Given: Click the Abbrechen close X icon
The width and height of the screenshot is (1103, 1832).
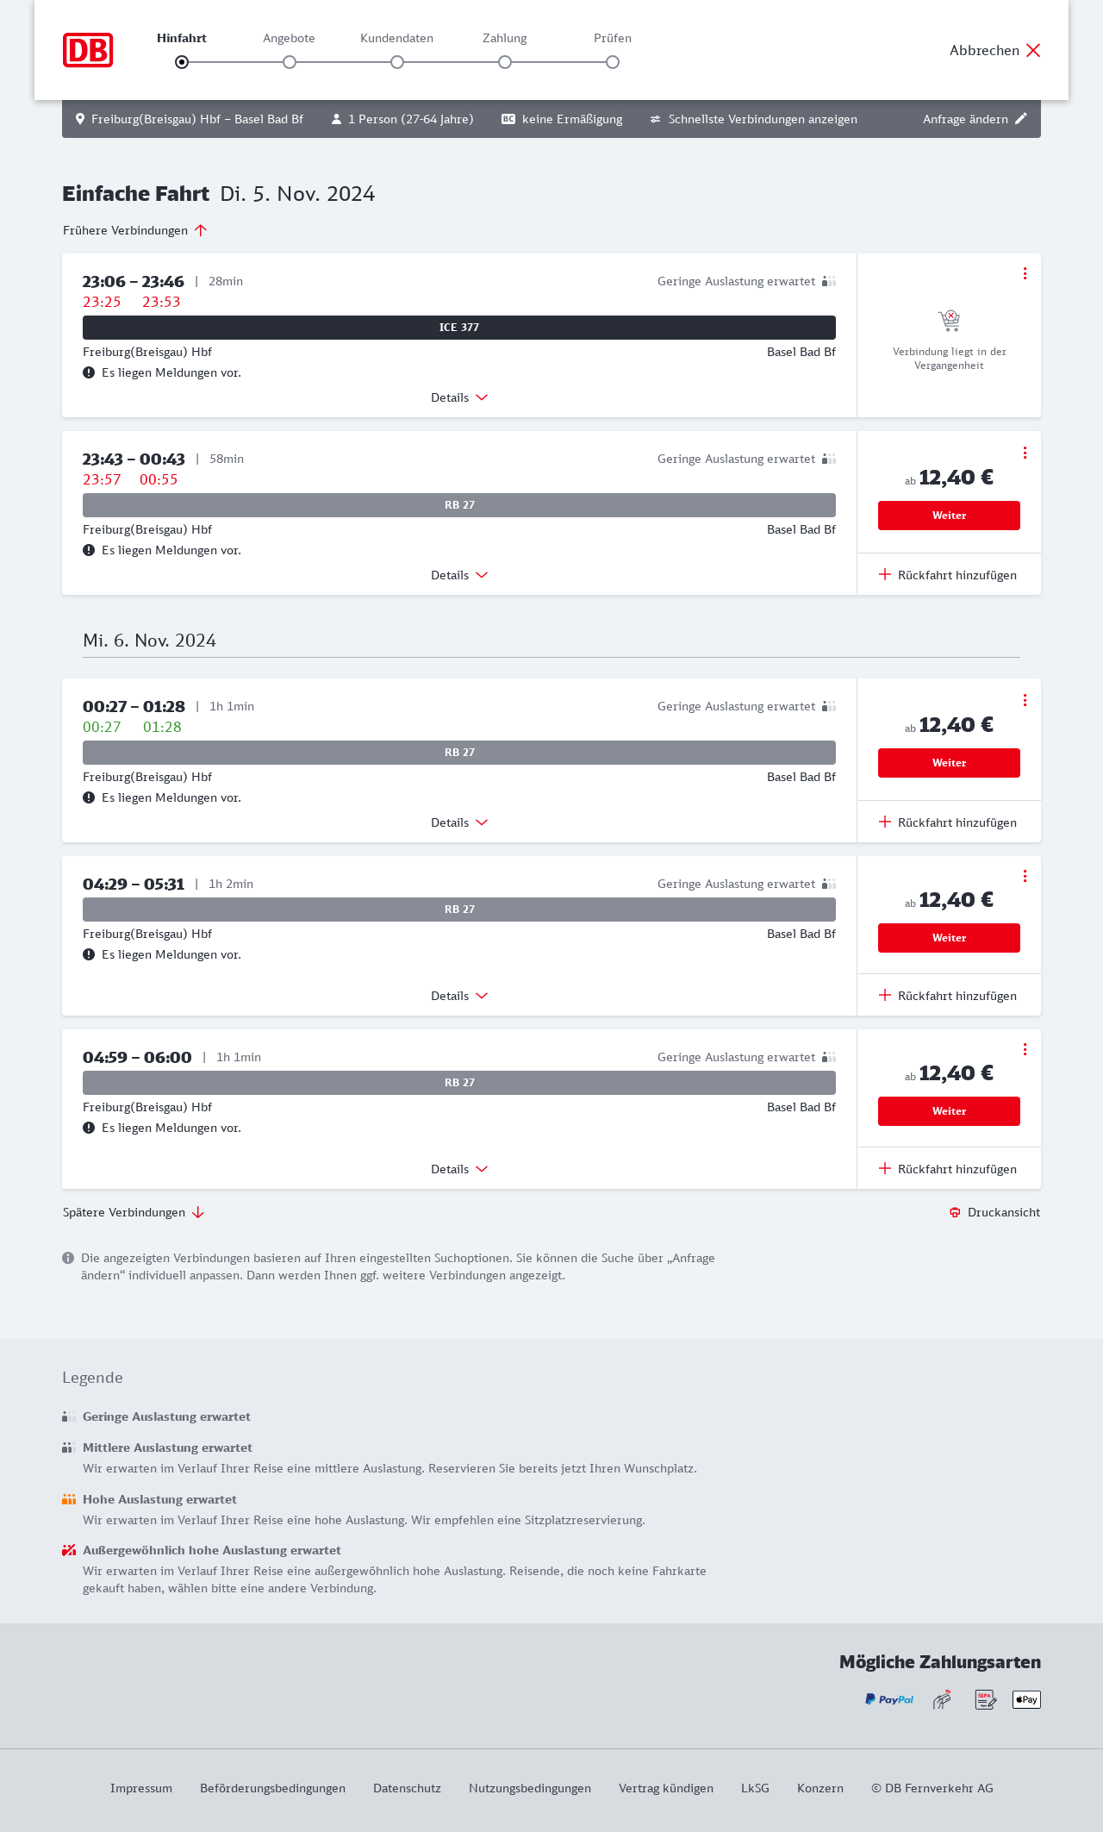Looking at the screenshot, I should (1033, 50).
